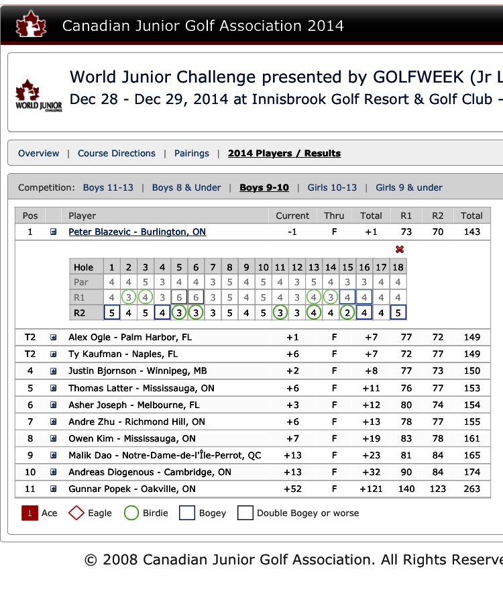Click the red Ace legend swatch
The width and height of the screenshot is (503, 594).
(30, 513)
